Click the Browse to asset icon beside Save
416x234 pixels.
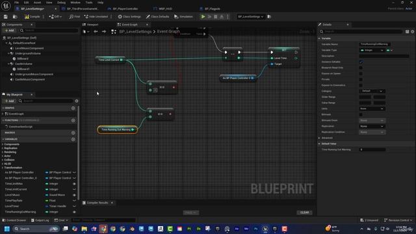tap(15, 17)
